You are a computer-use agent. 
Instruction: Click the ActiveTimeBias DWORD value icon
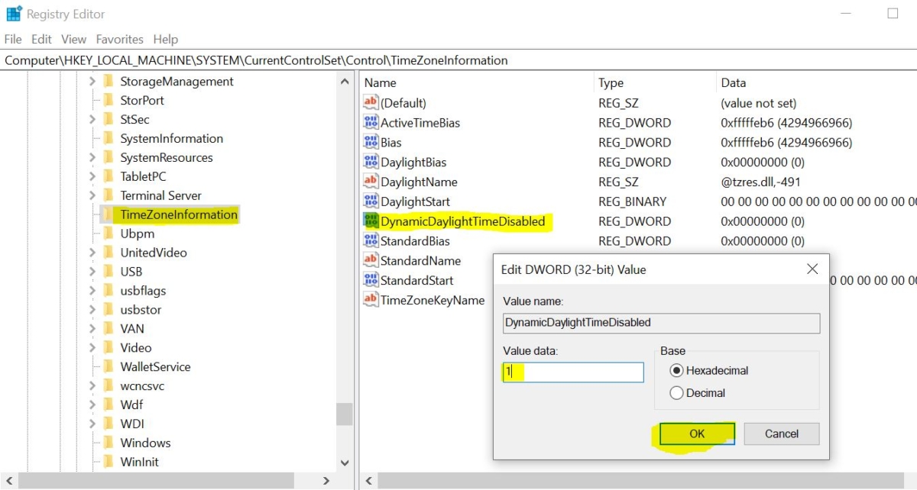371,123
